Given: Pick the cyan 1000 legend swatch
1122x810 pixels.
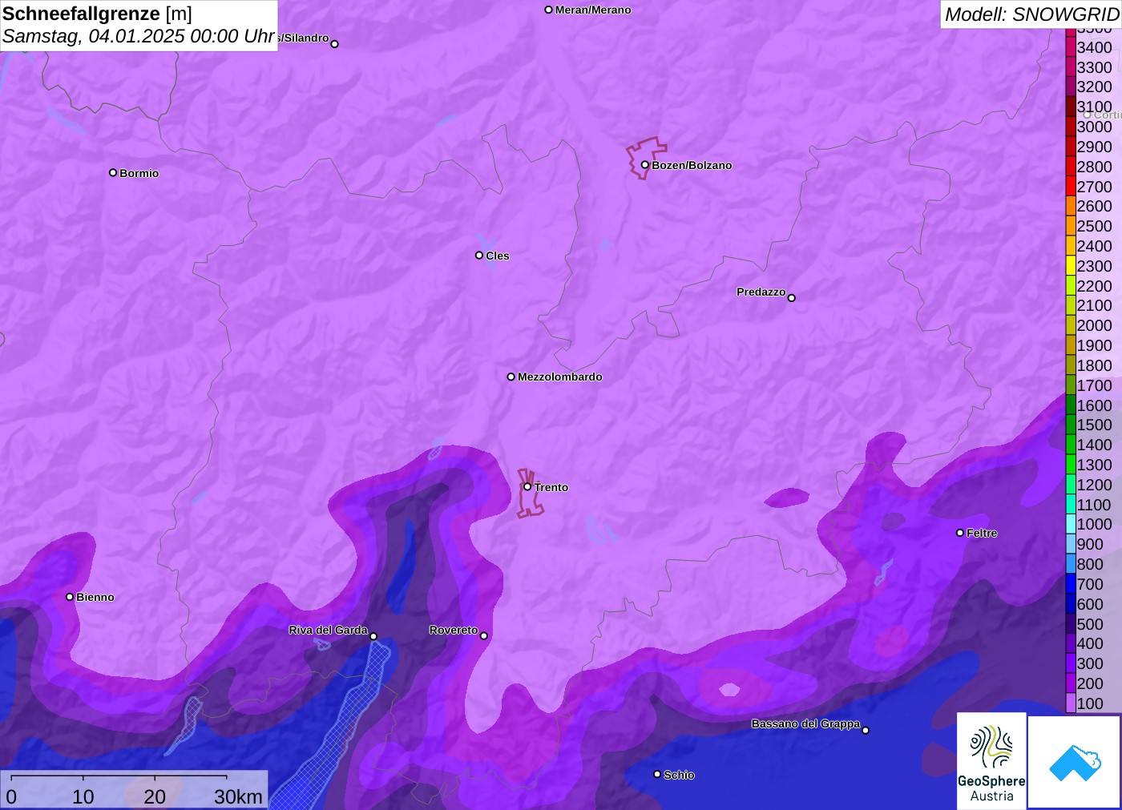Looking at the screenshot, I should click(1071, 524).
